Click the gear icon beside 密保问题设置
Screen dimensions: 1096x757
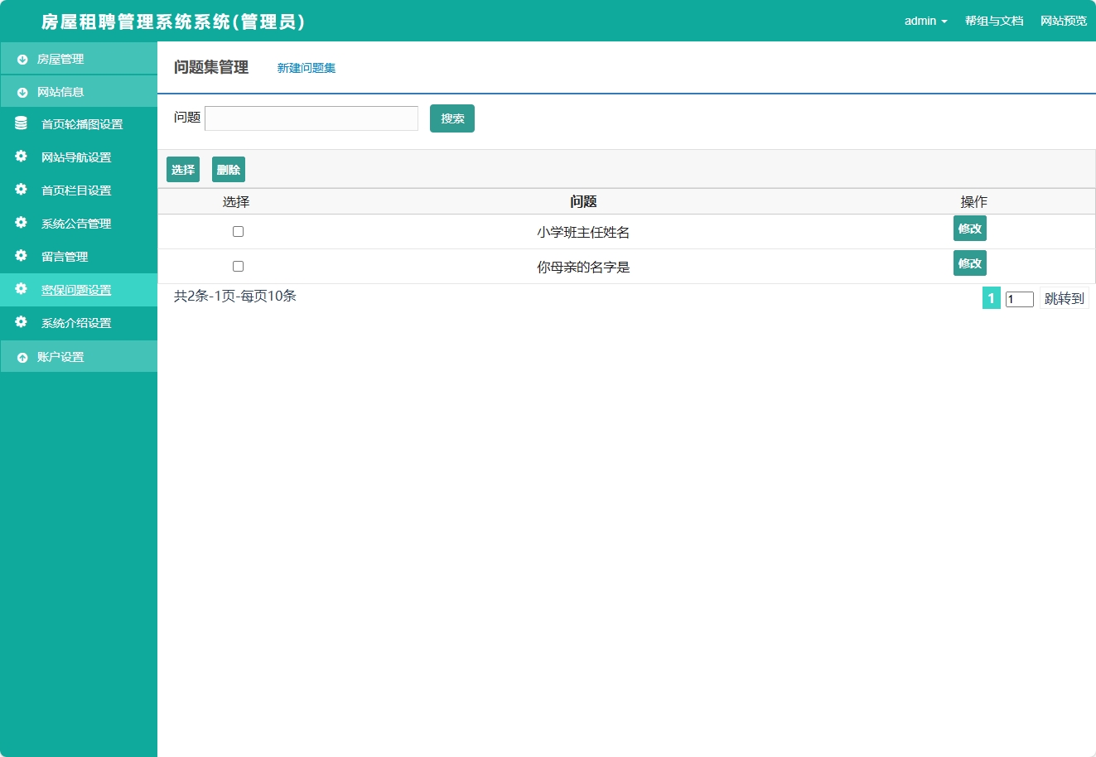(x=20, y=290)
